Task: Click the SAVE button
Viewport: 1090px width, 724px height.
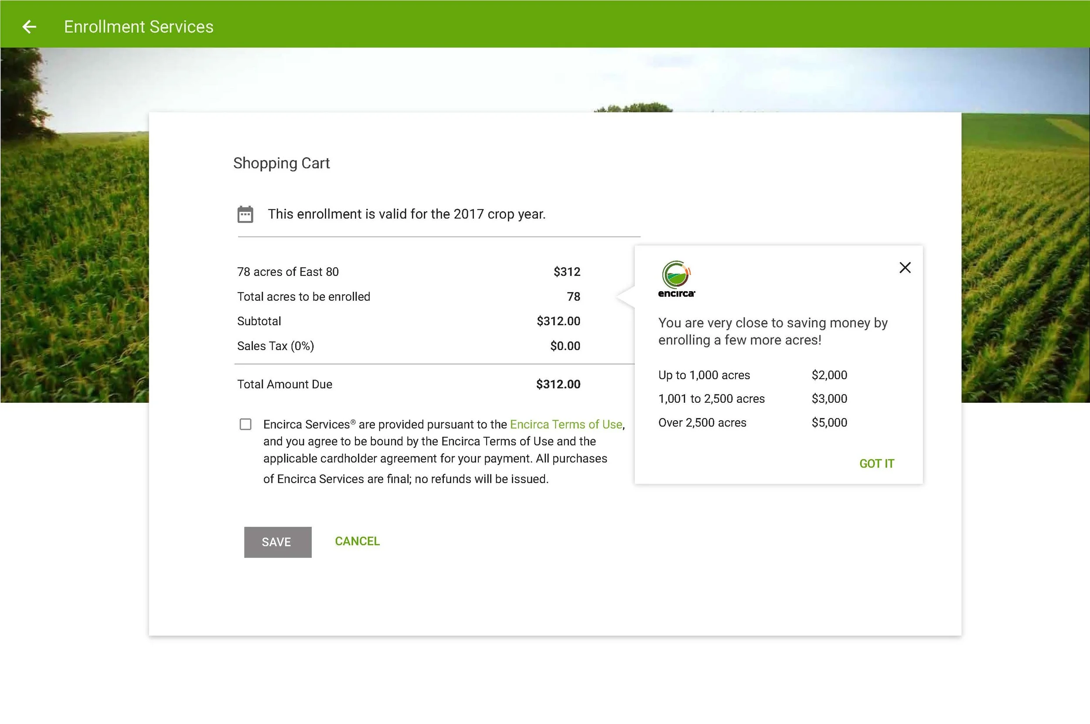Action: point(278,542)
